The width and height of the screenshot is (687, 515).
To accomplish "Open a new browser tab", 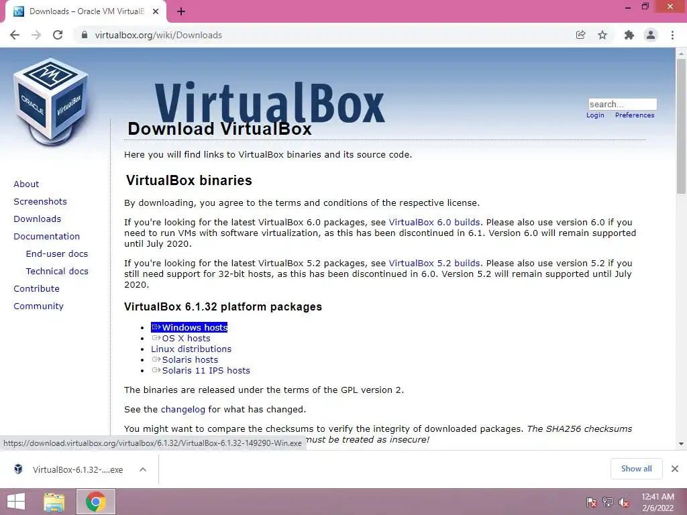I will (x=181, y=11).
